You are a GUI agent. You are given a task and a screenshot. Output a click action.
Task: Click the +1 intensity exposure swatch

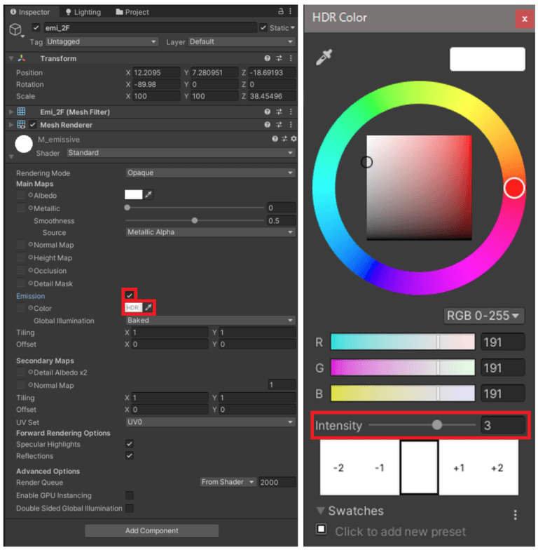coord(458,468)
